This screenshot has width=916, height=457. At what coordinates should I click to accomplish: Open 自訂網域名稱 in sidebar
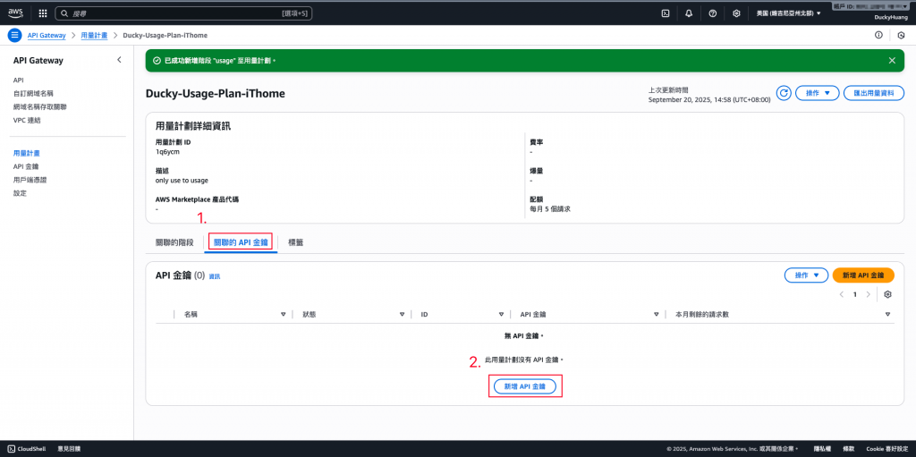pyautogui.click(x=33, y=94)
